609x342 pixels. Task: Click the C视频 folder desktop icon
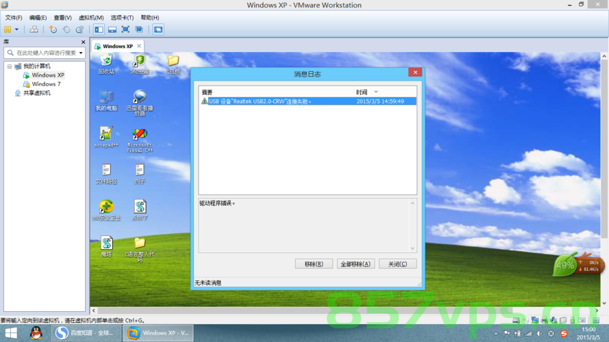click(173, 64)
